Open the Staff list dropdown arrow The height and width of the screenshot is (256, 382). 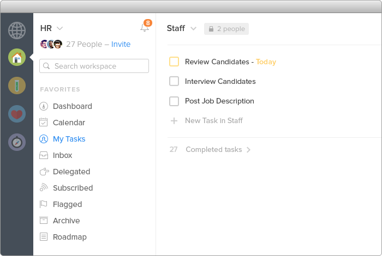[x=193, y=28]
